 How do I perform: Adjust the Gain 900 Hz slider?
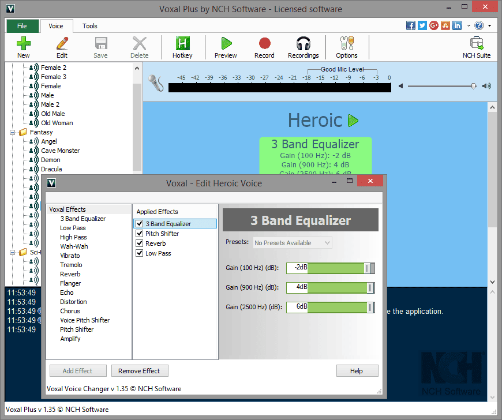tap(331, 288)
